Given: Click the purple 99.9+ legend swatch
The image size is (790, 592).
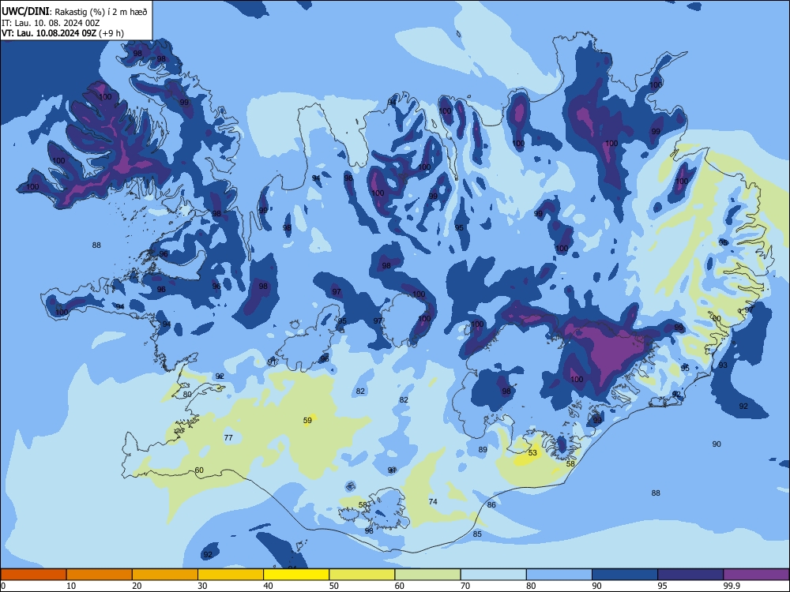Looking at the screenshot, I should [x=756, y=575].
